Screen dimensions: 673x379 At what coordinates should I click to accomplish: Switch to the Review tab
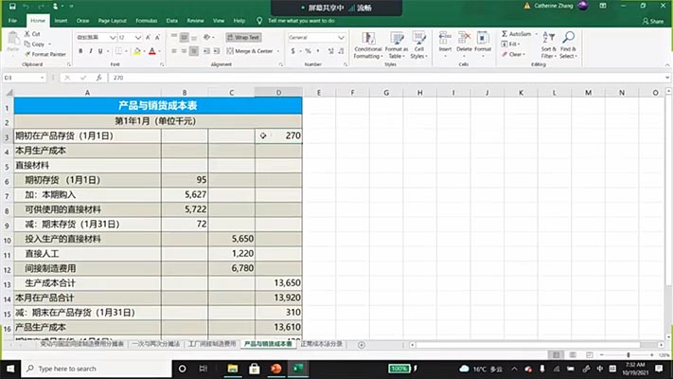click(195, 20)
